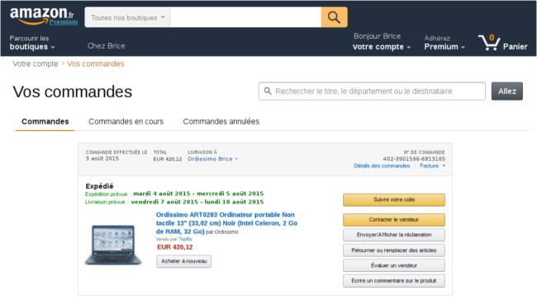Open the shopping cart icon
The height and width of the screenshot is (304, 537).
pos(489,42)
